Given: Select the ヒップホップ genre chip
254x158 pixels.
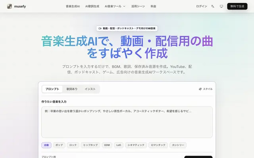Looking at the screenshot, I should click(90, 145).
